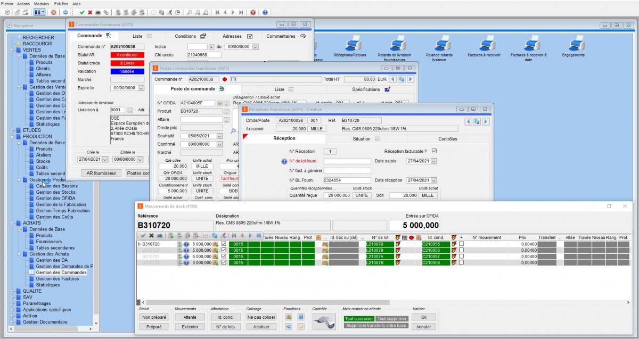
Task: Toggle the 'Réception facturable ?' checkbox
Action: tap(434, 151)
